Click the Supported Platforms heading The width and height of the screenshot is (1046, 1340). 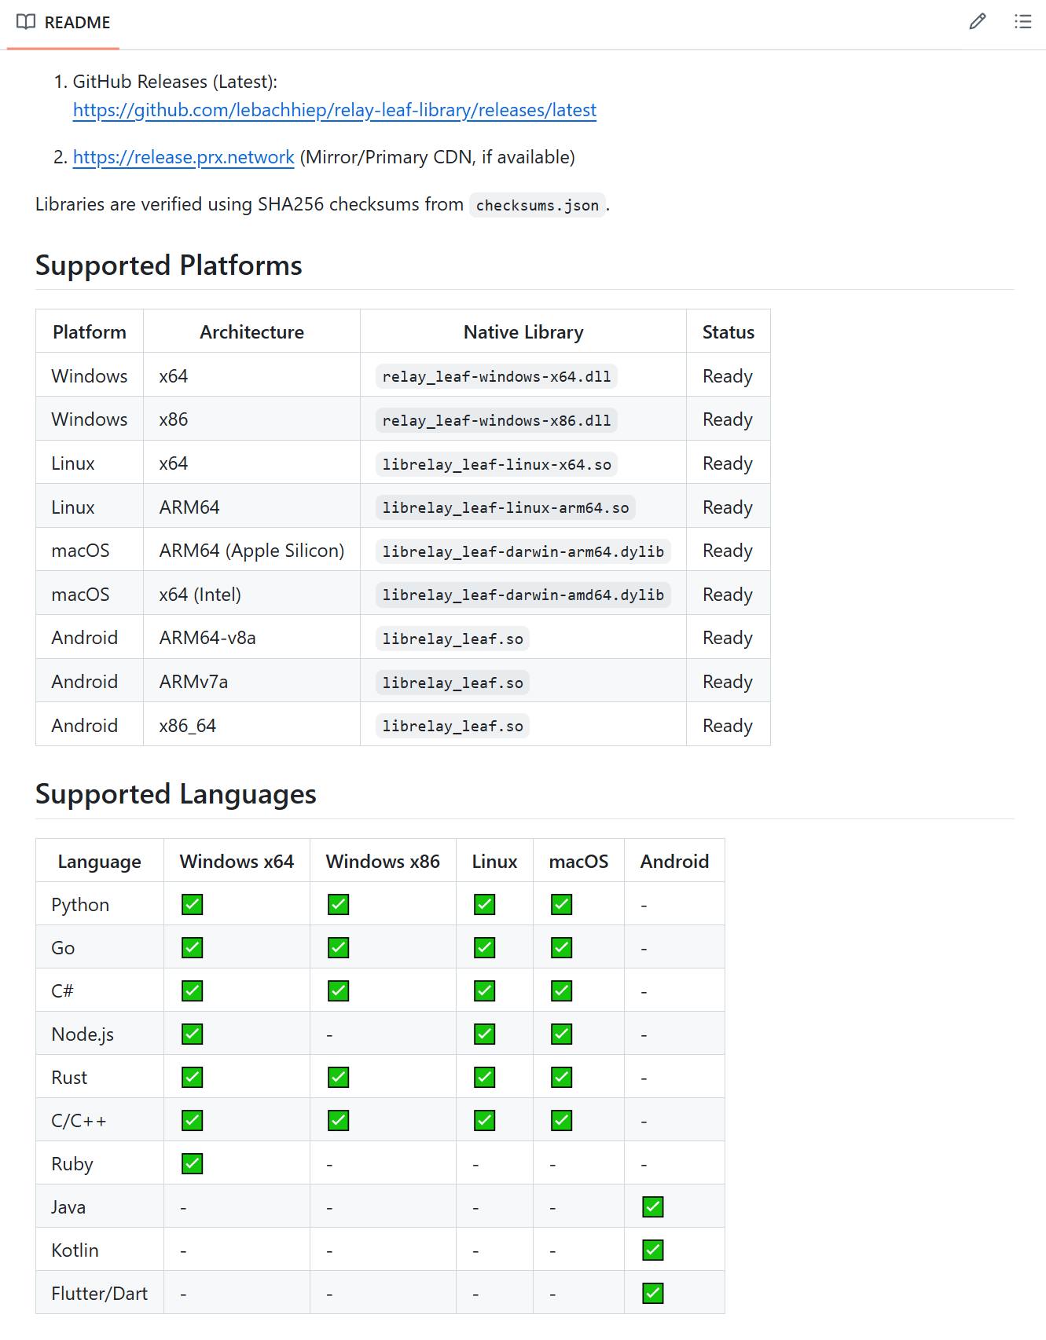point(169,265)
